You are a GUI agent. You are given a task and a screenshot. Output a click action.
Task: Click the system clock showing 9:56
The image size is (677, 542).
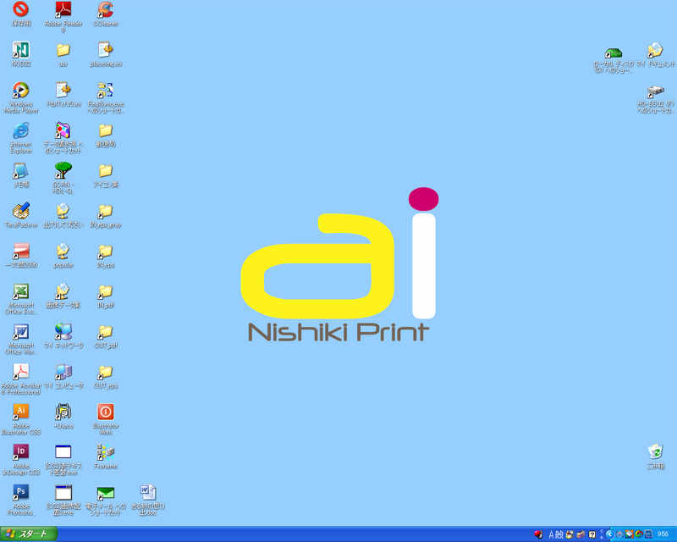[x=663, y=534]
